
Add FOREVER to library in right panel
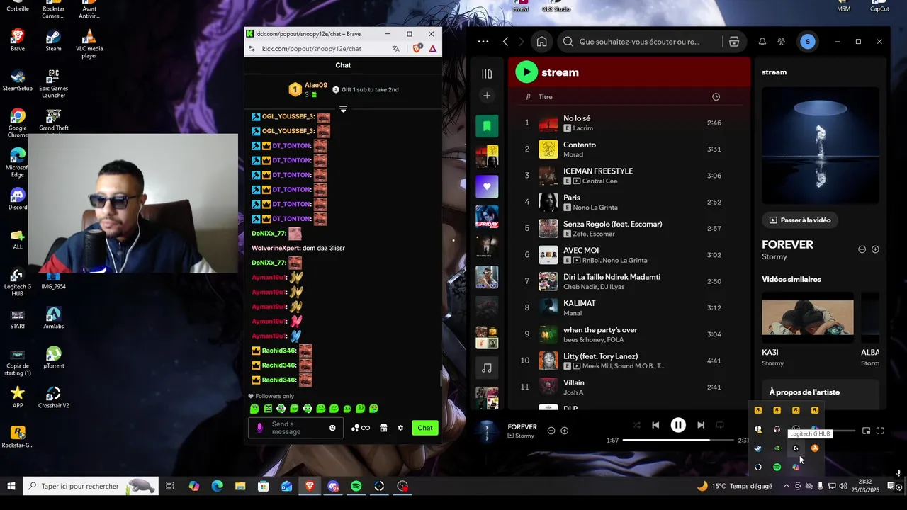tap(875, 249)
